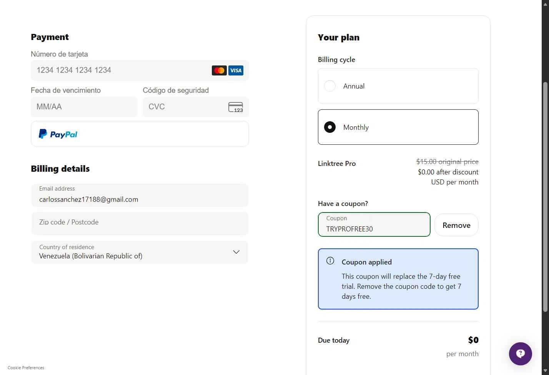
Task: Click the CVC card hint icon
Action: tap(236, 107)
